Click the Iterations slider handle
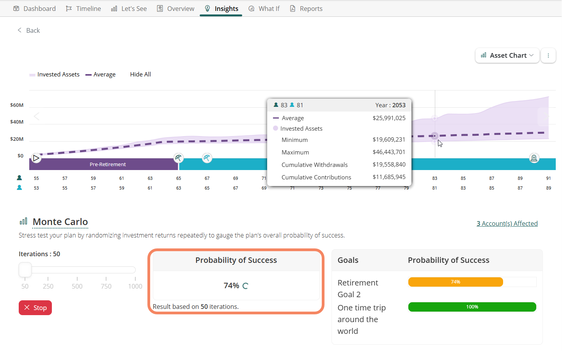Viewport: 562px width, 351px height. [25, 269]
